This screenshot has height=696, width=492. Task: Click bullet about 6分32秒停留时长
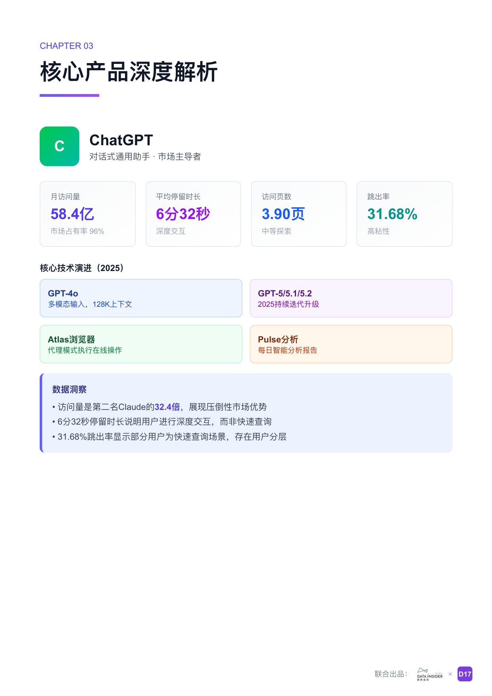tap(162, 422)
